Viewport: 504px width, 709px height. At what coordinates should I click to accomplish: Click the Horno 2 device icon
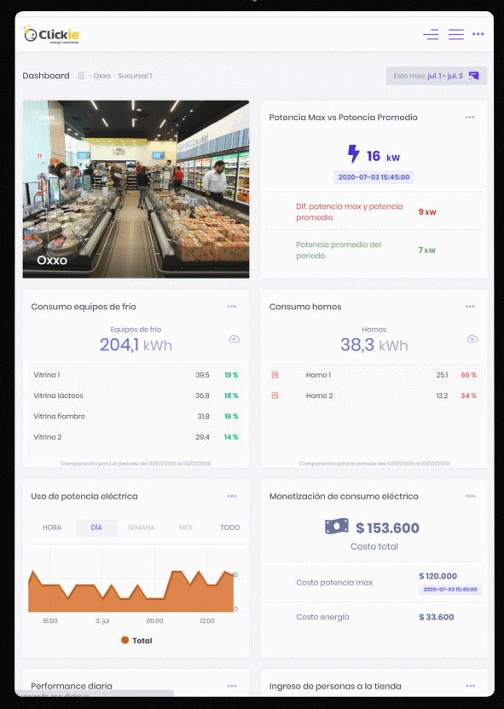(275, 395)
